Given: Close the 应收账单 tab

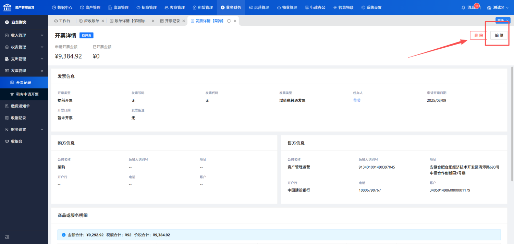Looking at the screenshot, I should pyautogui.click(x=103, y=21).
